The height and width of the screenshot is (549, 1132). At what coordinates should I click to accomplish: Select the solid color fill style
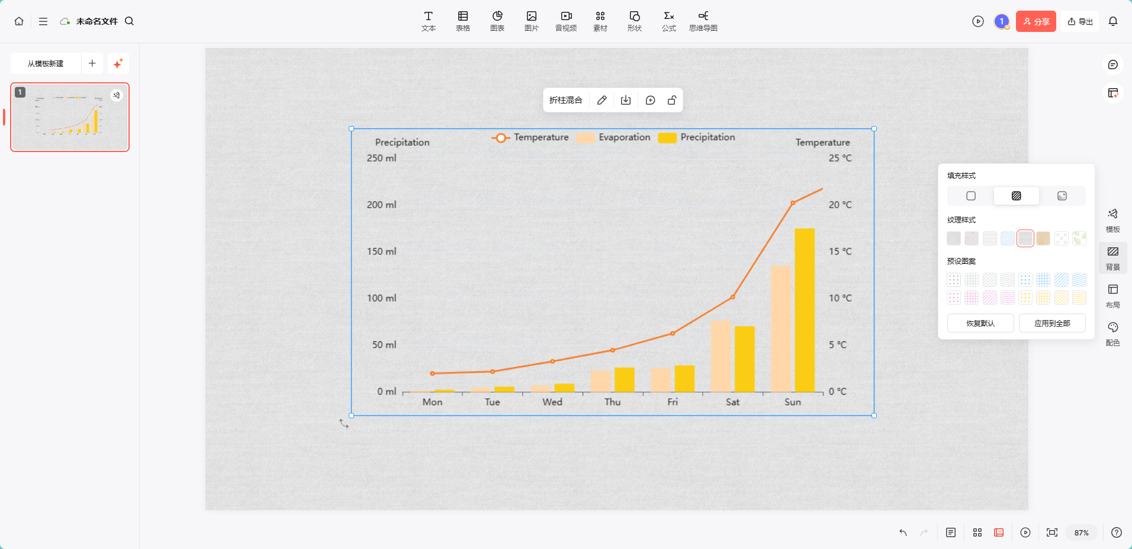click(971, 196)
